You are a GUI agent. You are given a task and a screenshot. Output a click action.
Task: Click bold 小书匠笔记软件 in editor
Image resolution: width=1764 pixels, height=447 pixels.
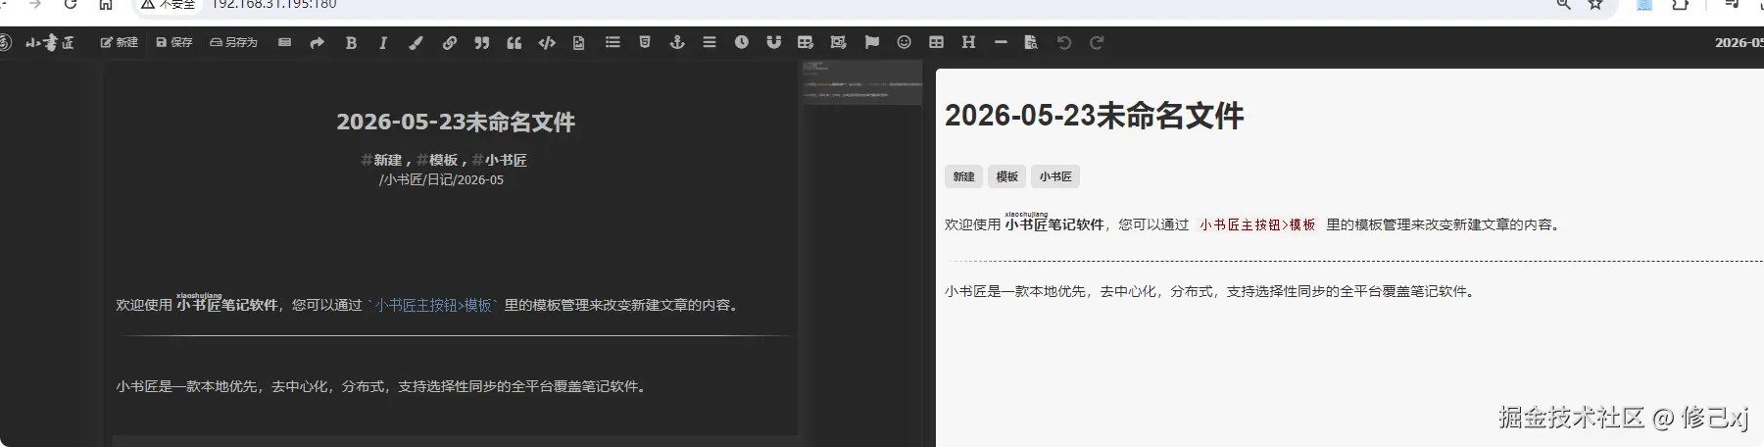coord(227,305)
